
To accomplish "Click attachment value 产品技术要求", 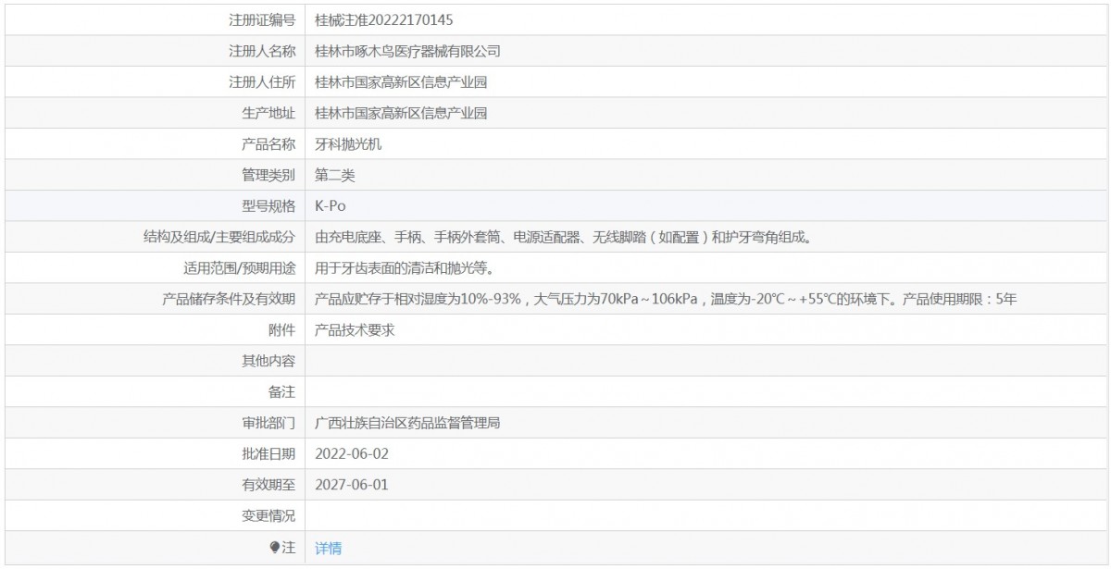I will click(355, 330).
